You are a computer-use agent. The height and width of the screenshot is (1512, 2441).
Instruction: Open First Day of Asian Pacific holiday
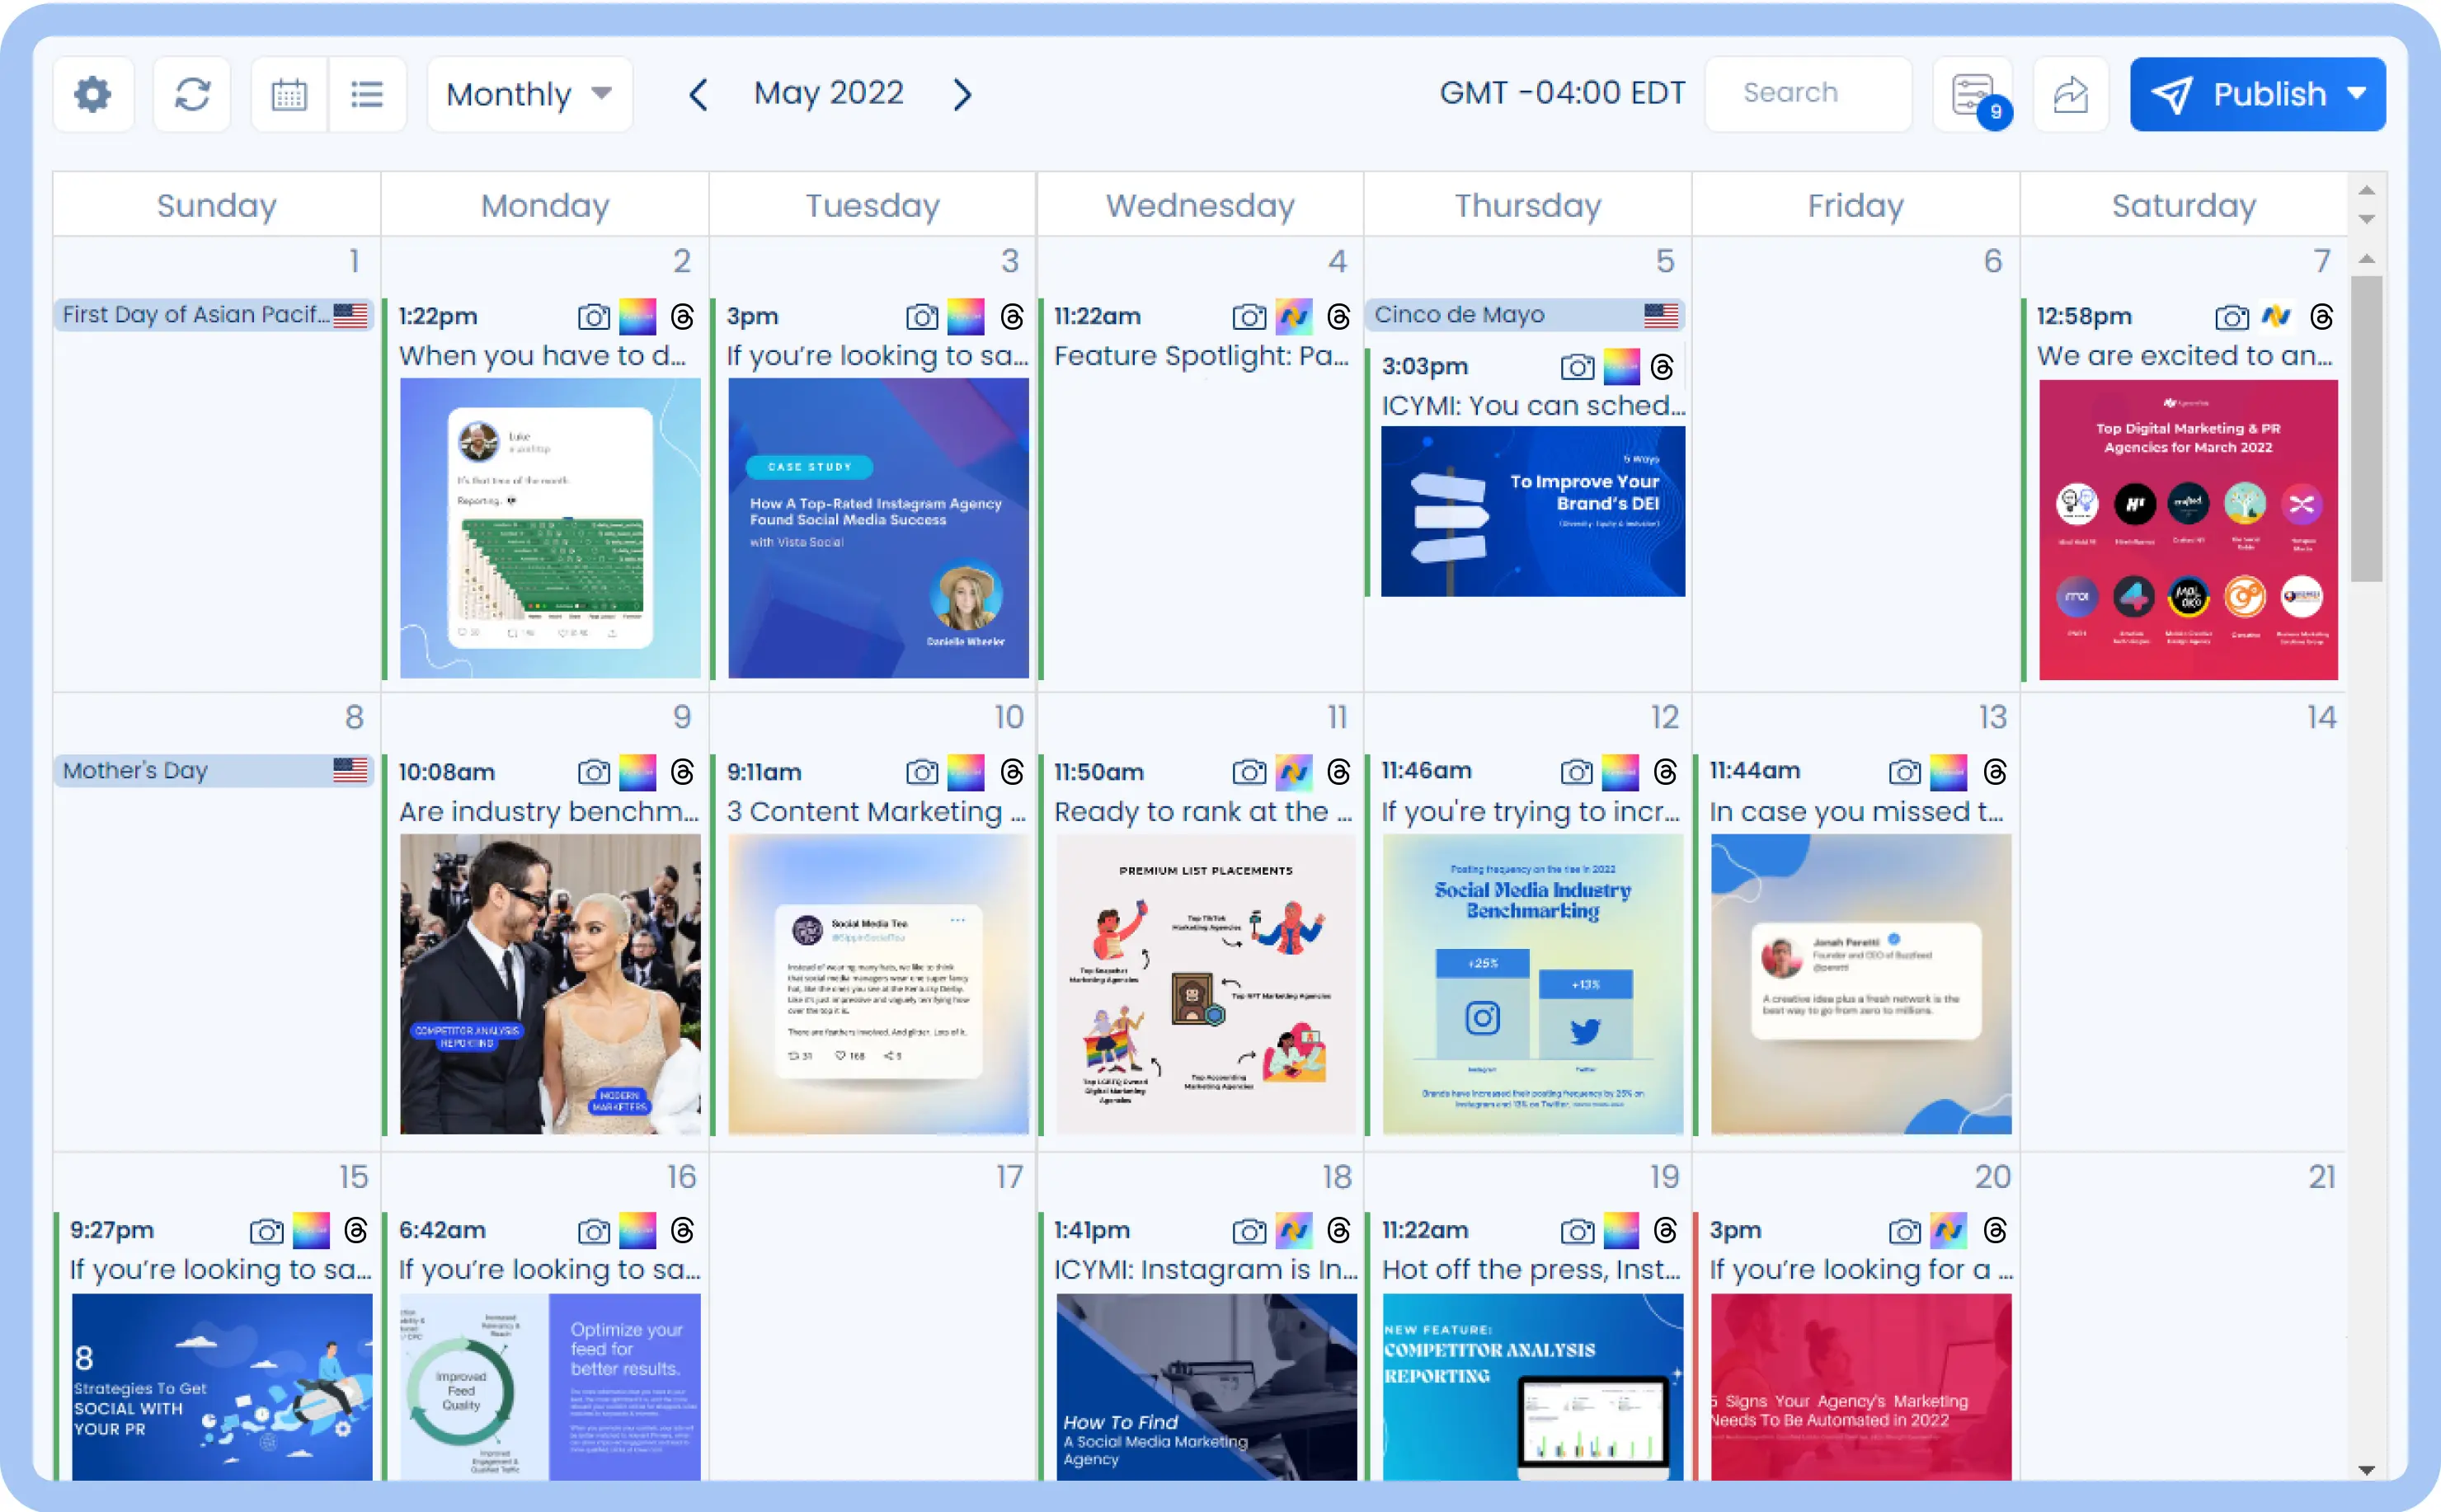214,315
